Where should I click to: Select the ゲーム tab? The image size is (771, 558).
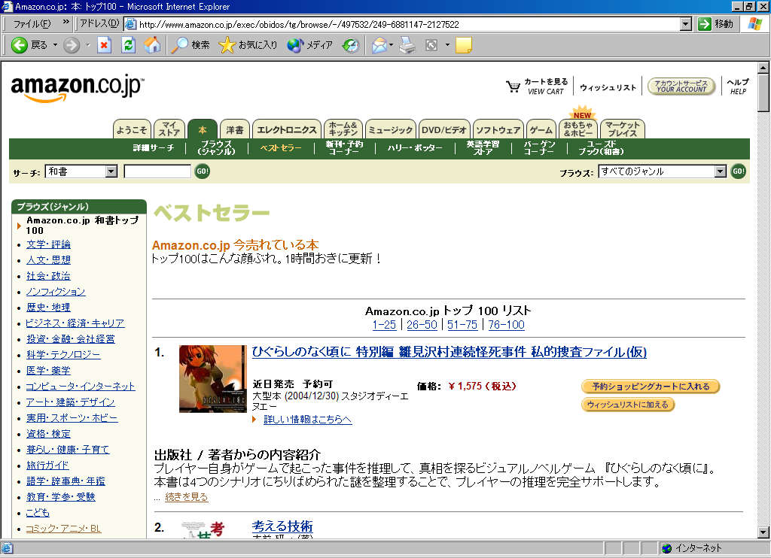pyautogui.click(x=541, y=129)
